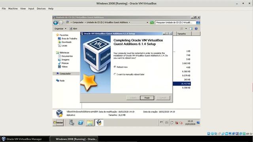The width and height of the screenshot is (253, 142).
Task: Open the Devices menu
Action: click(41, 9)
